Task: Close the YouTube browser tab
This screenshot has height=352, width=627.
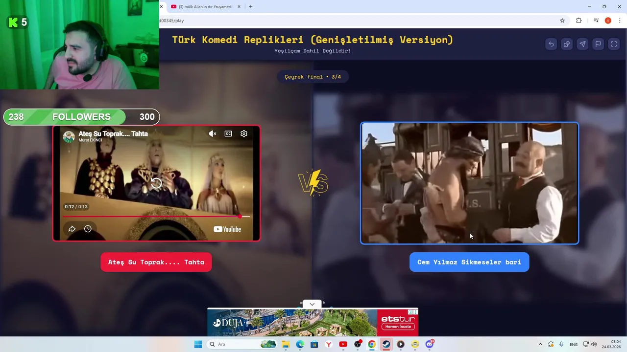Action: (239, 7)
